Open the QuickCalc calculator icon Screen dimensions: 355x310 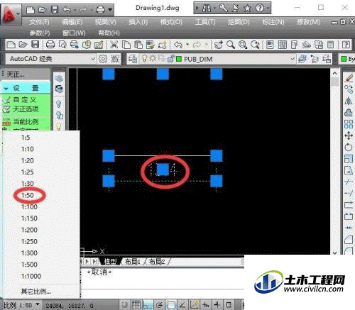pyautogui.click(x=331, y=45)
